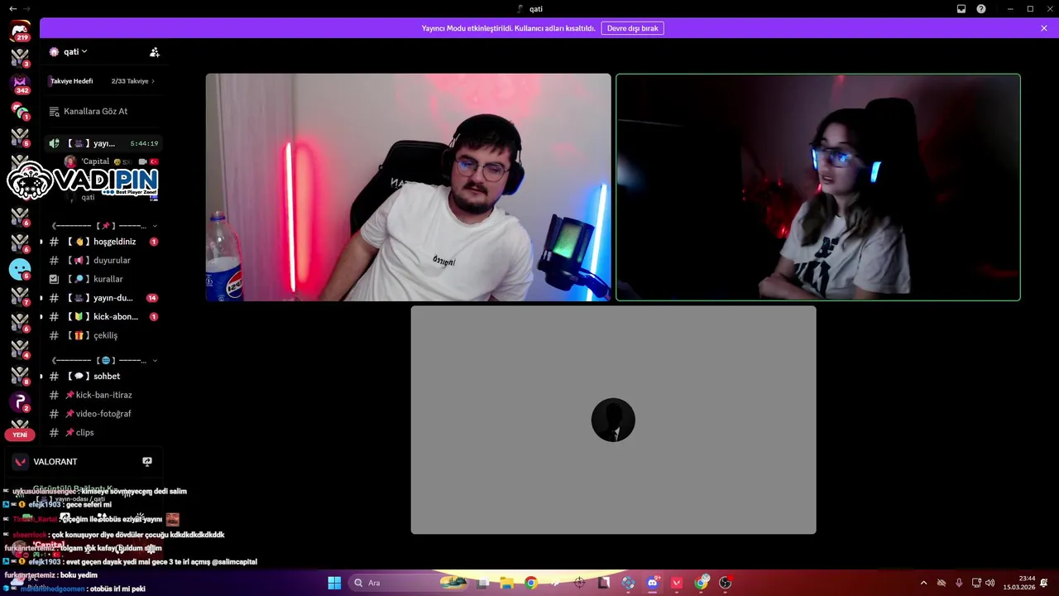Go back with the top-left arrow
This screenshot has width=1059, height=596.
point(12,9)
